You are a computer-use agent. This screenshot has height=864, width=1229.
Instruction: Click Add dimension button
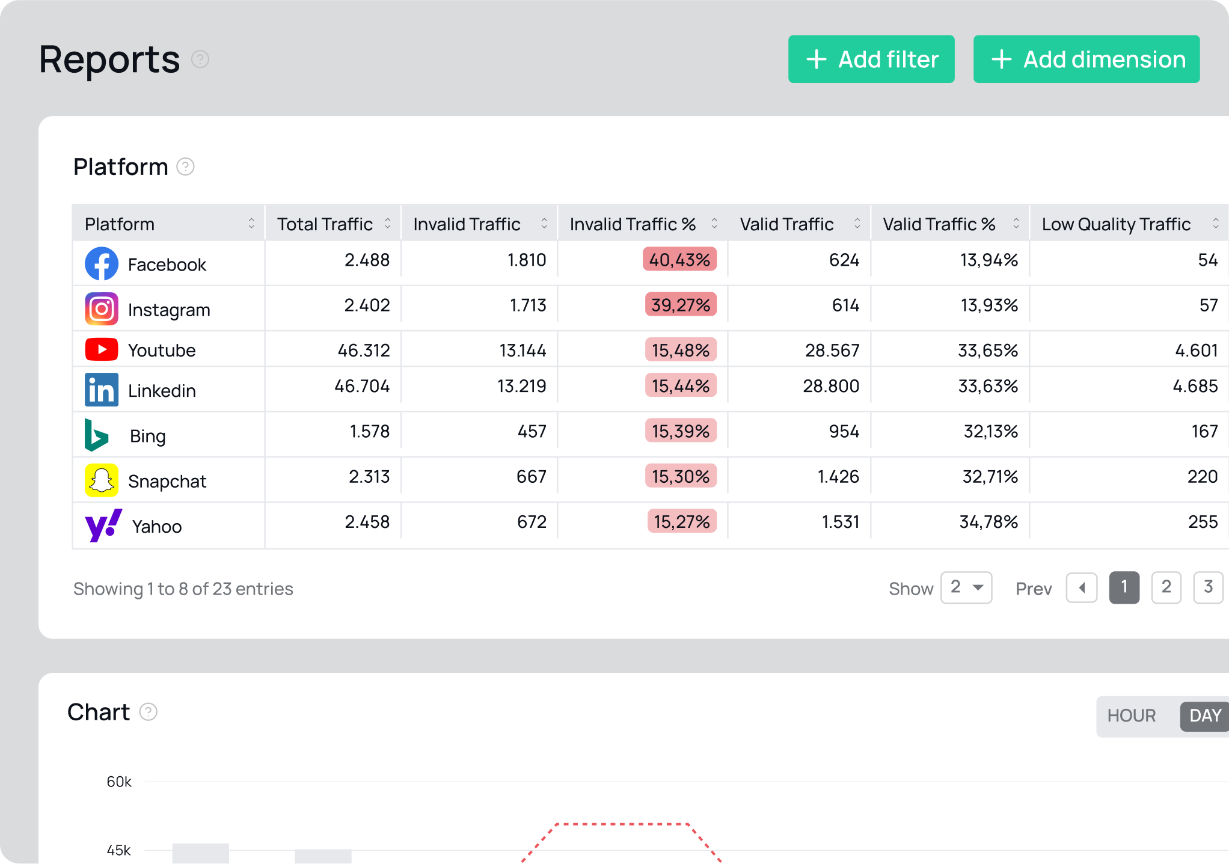1086,59
